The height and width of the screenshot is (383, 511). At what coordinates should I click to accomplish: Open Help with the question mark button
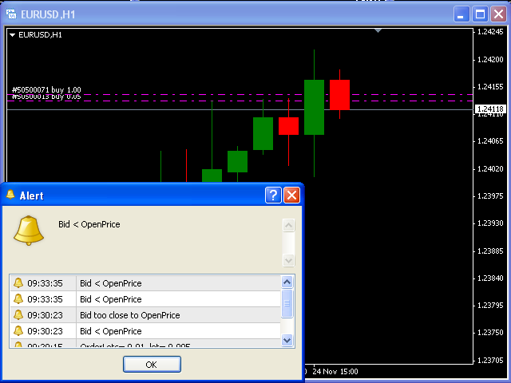273,195
